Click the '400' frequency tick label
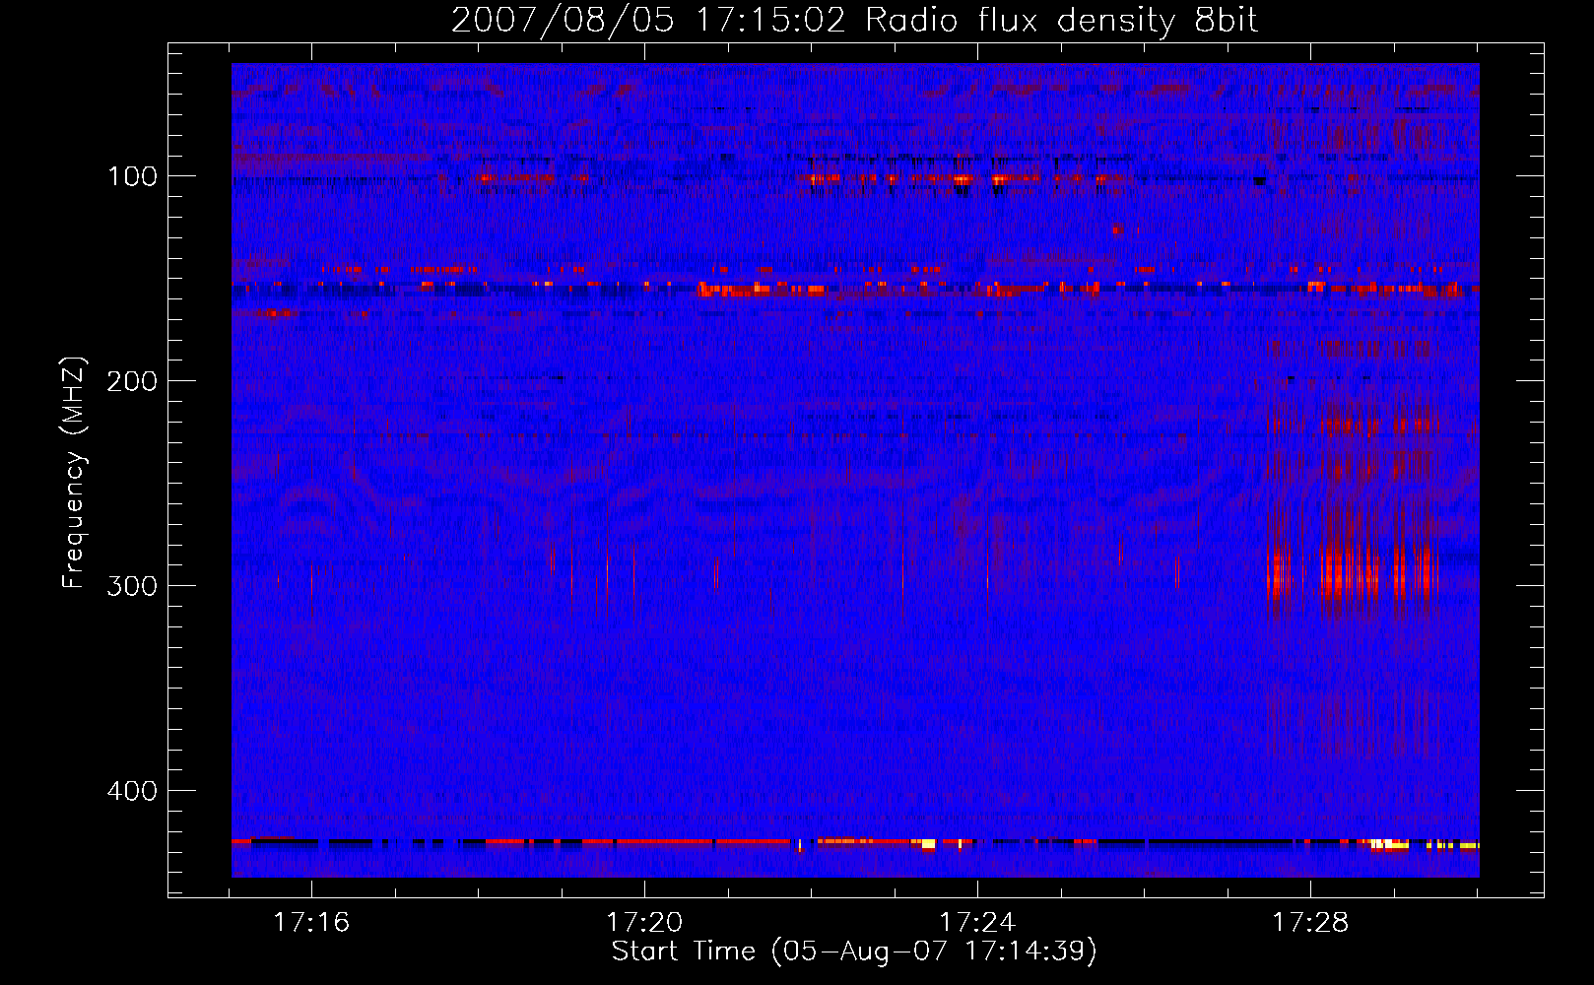Viewport: 1594px width, 985px height. point(132,791)
